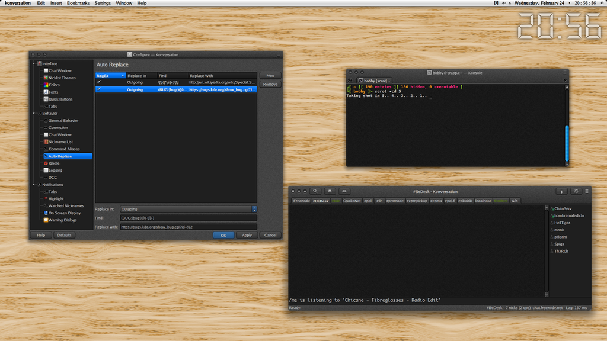
Task: Switch to the QuakeNet tab
Action: pos(352,201)
